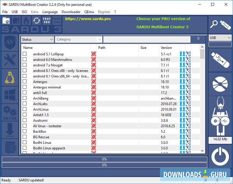Check the android 5.1 Lollipop checkbox
233x184 pixels.
tap(25, 54)
